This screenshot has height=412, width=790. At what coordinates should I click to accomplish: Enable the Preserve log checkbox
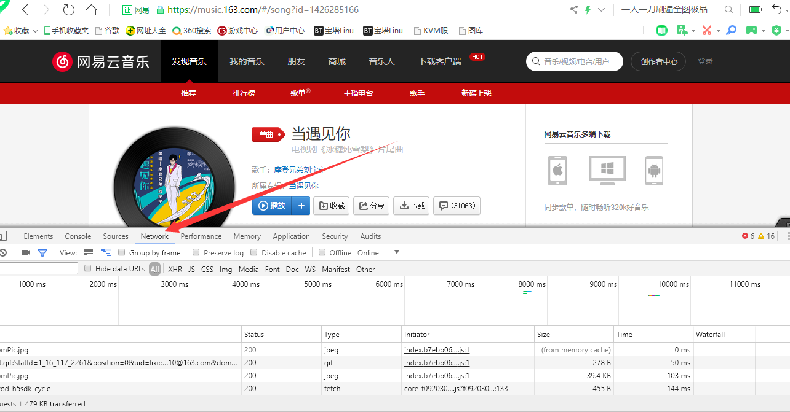195,252
